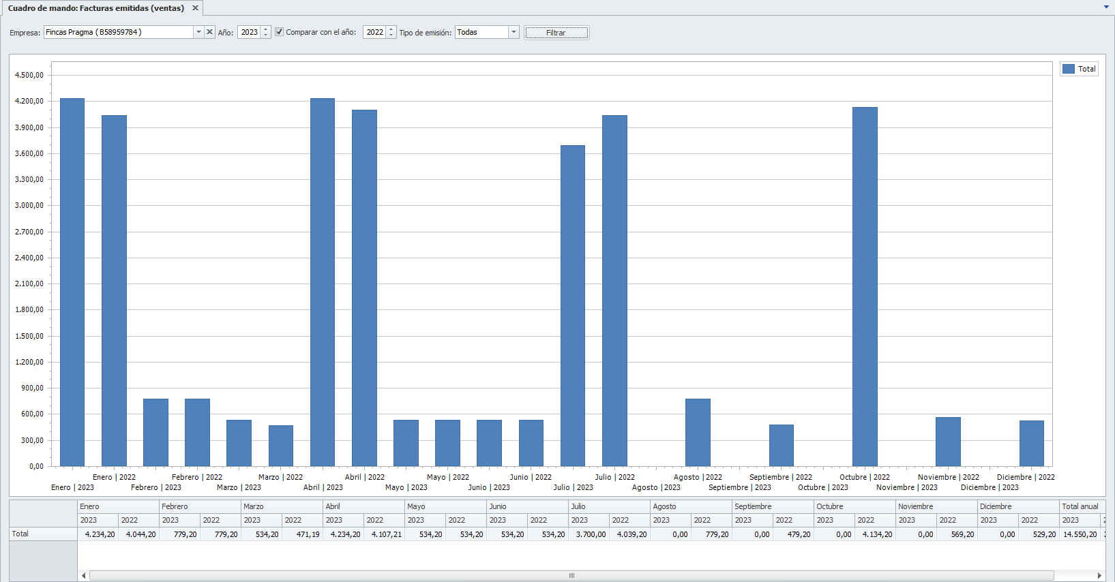The image size is (1115, 582).
Task: Click the Filtrar button
Action: pos(556,33)
